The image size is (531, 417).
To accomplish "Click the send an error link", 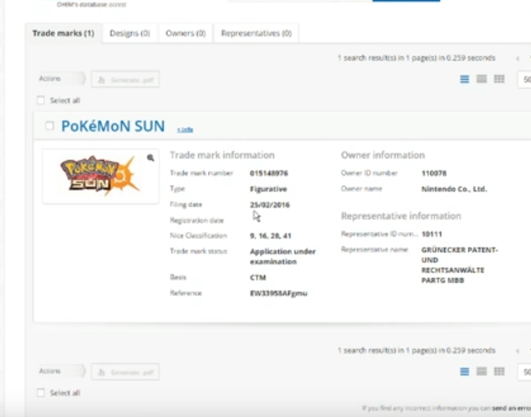I will [511, 408].
